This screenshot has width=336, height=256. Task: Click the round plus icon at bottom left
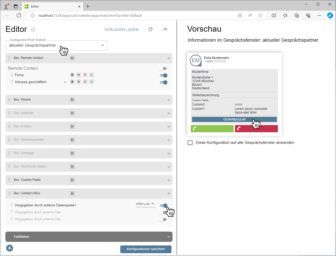[10, 248]
